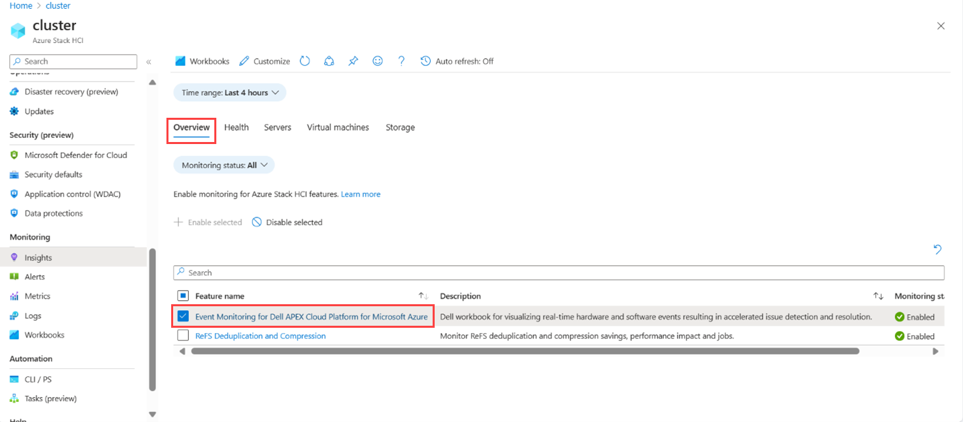The height and width of the screenshot is (422, 963).
Task: Click the Enable selected button
Action: point(208,222)
